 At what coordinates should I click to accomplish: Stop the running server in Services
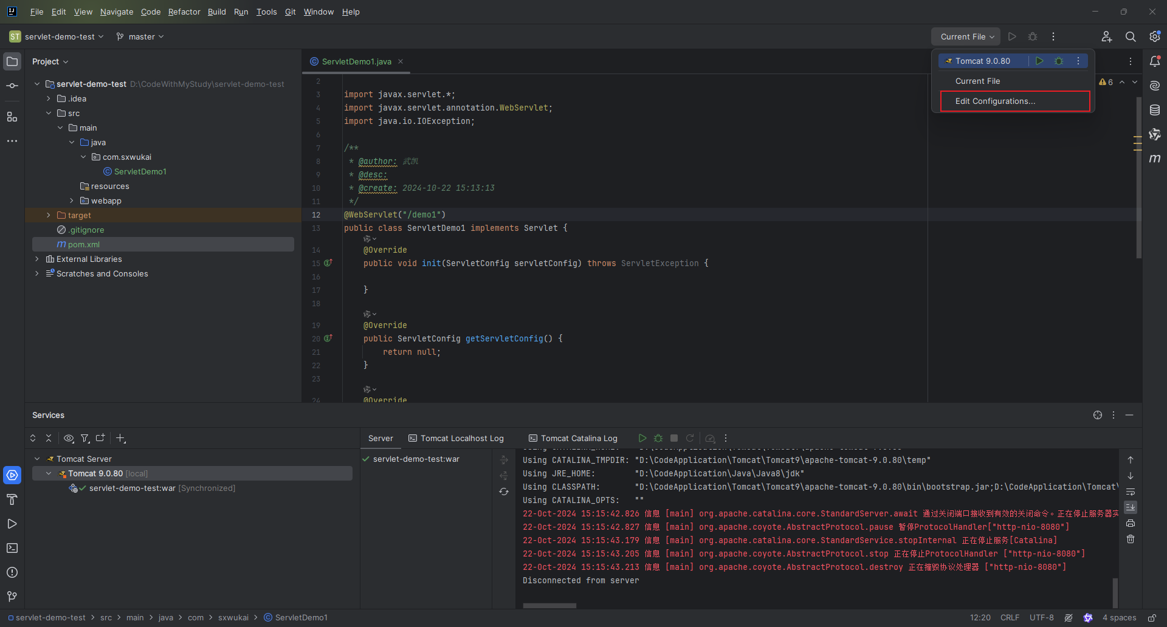[x=674, y=438]
